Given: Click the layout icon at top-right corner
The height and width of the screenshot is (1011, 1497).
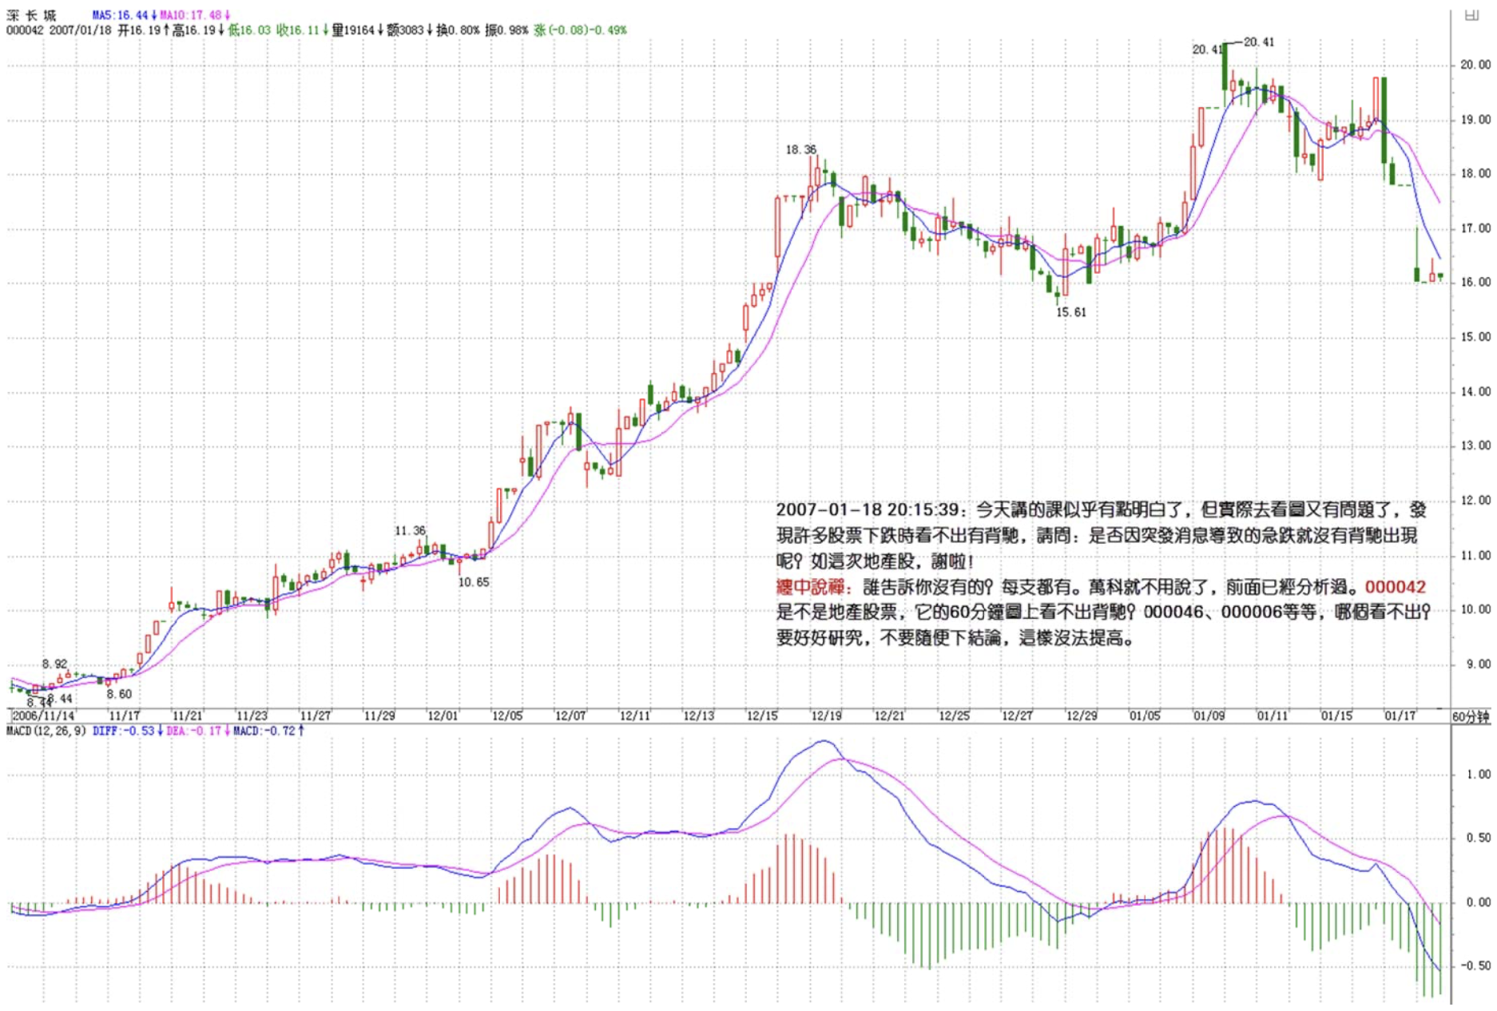Looking at the screenshot, I should point(1471,15).
